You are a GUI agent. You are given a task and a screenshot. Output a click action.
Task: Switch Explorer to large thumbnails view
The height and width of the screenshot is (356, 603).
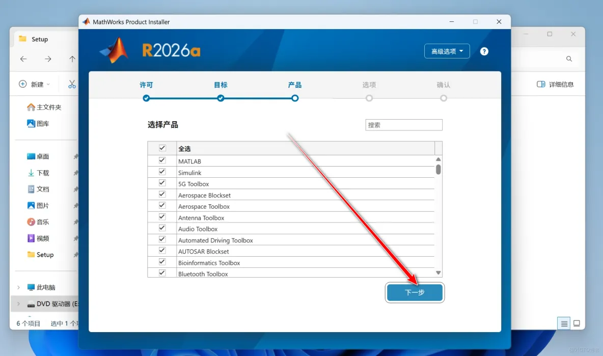(x=577, y=323)
